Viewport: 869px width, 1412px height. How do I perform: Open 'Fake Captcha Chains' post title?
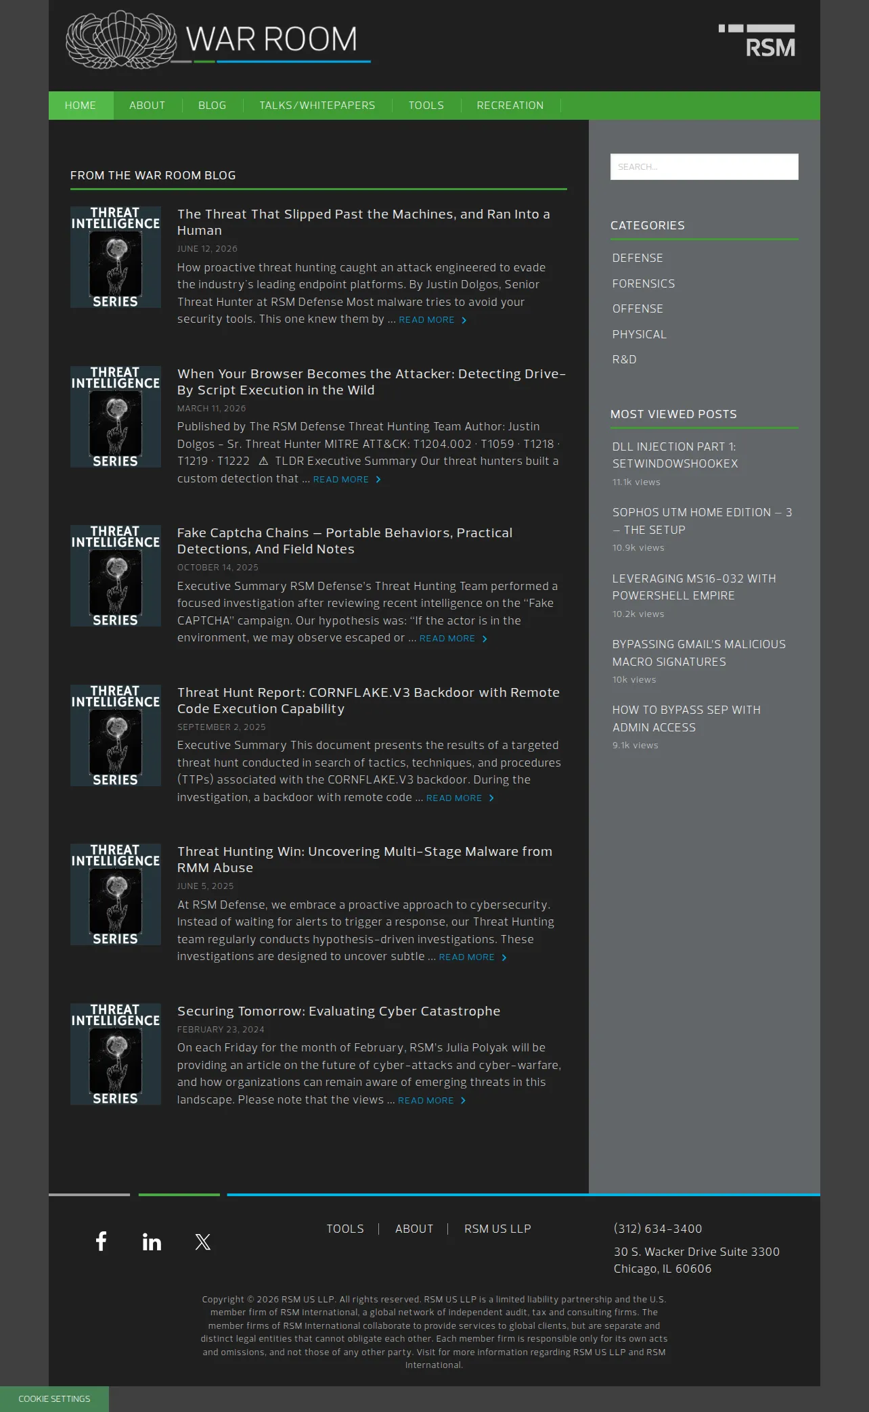point(345,541)
